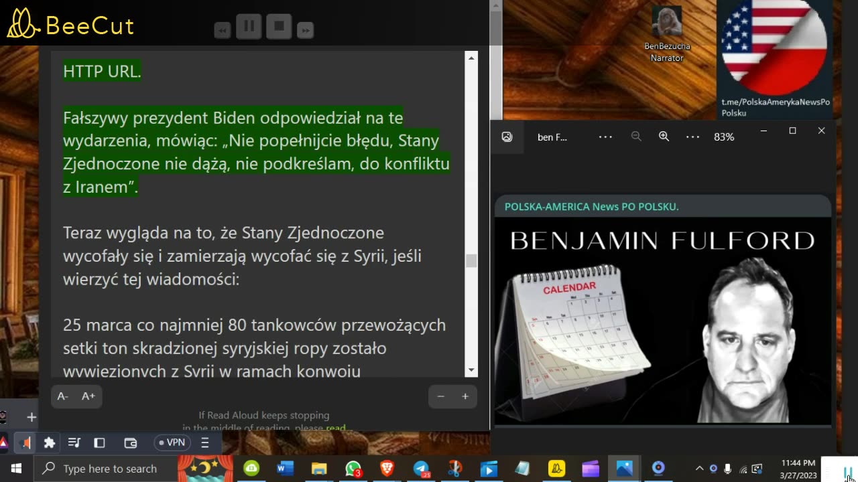Open the Photos app gallery icon
The width and height of the screenshot is (858, 482).
click(x=507, y=137)
